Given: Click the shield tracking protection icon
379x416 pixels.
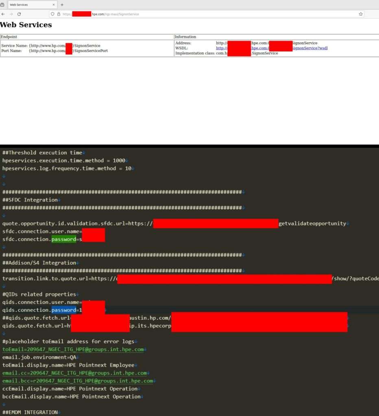Looking at the screenshot, I should click(52, 14).
